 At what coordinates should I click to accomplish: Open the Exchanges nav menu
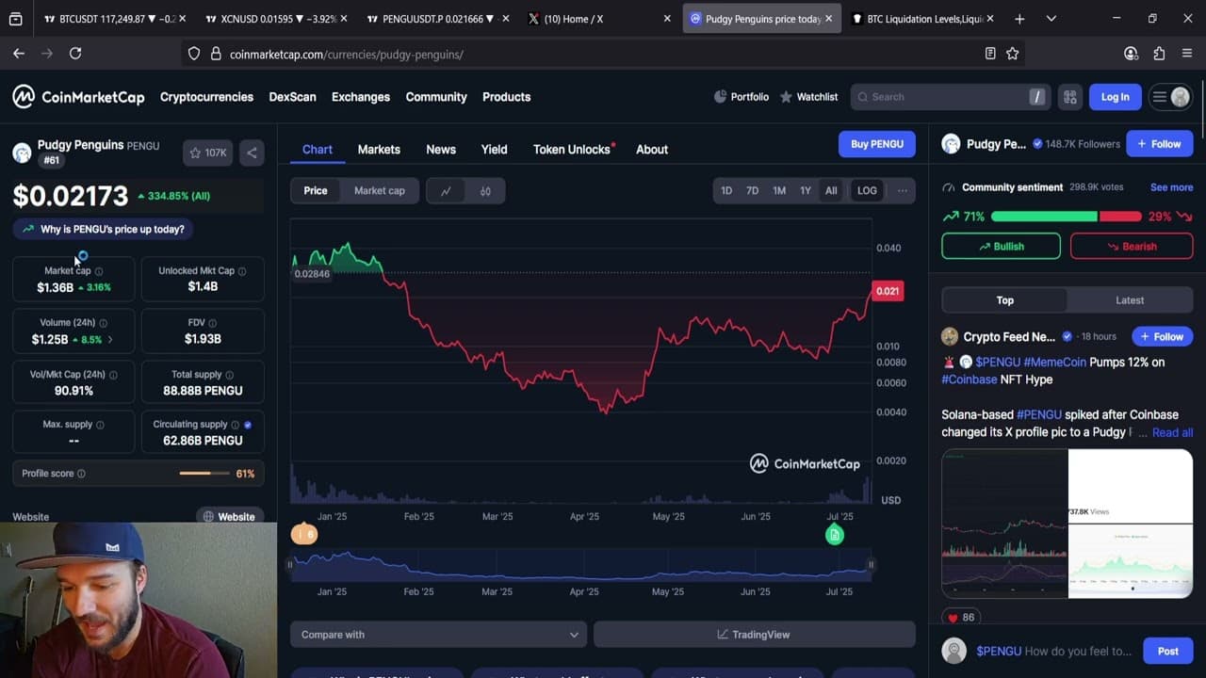(x=361, y=97)
